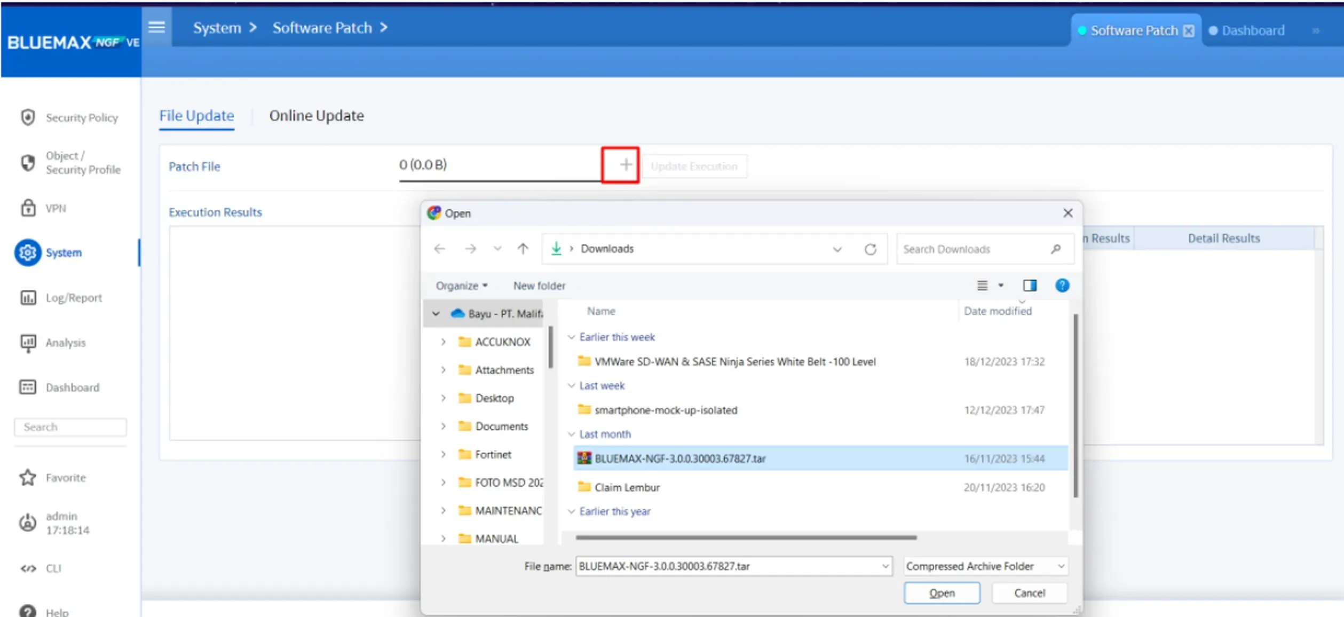Open the sidebar Dashboard icon
The image size is (1344, 617).
[x=28, y=387]
